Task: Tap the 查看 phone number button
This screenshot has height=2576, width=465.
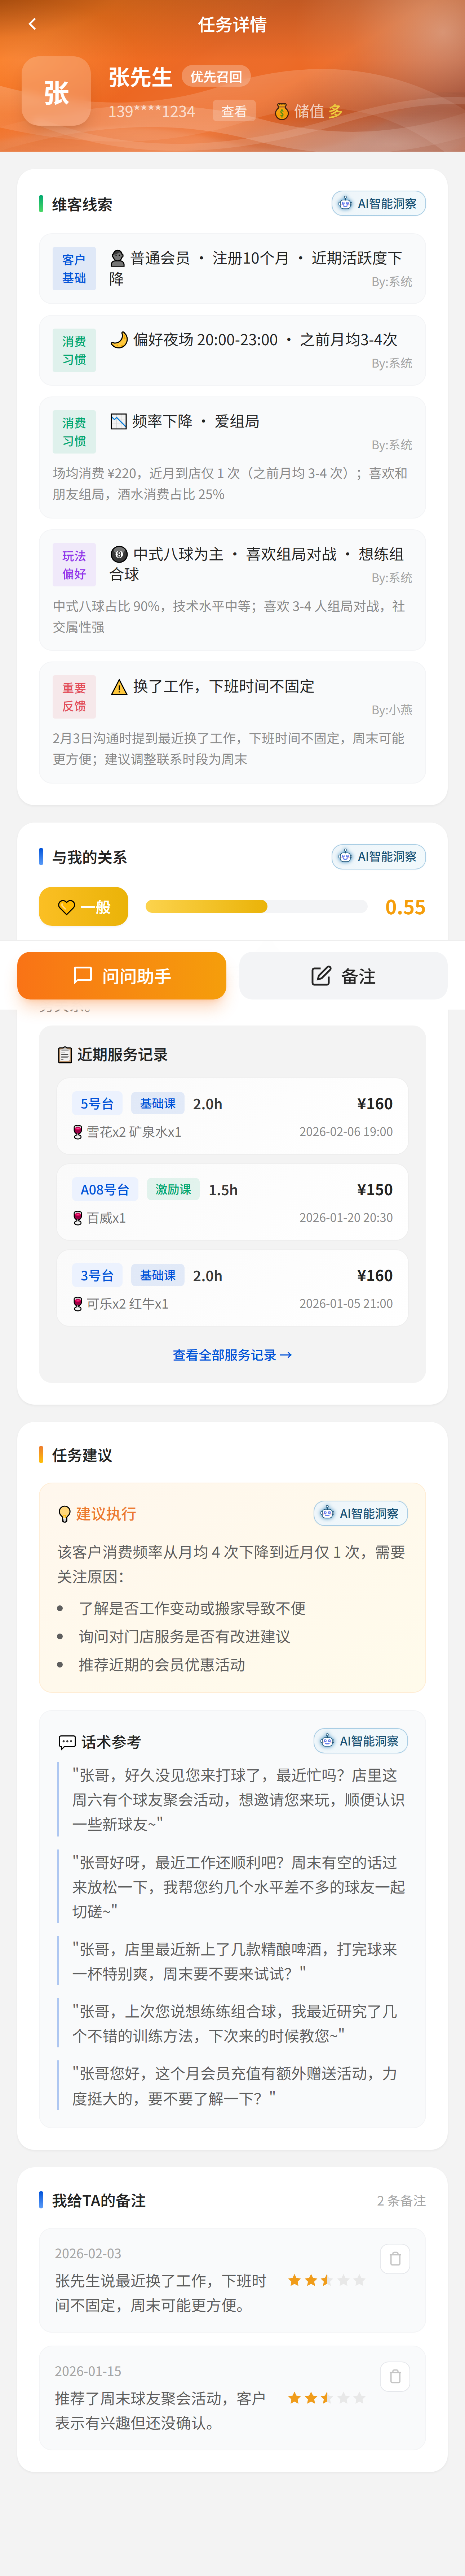Action: (234, 111)
